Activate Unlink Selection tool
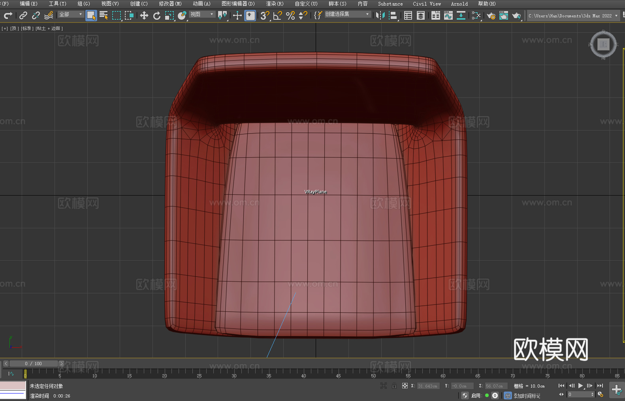This screenshot has height=401, width=625. (36, 15)
